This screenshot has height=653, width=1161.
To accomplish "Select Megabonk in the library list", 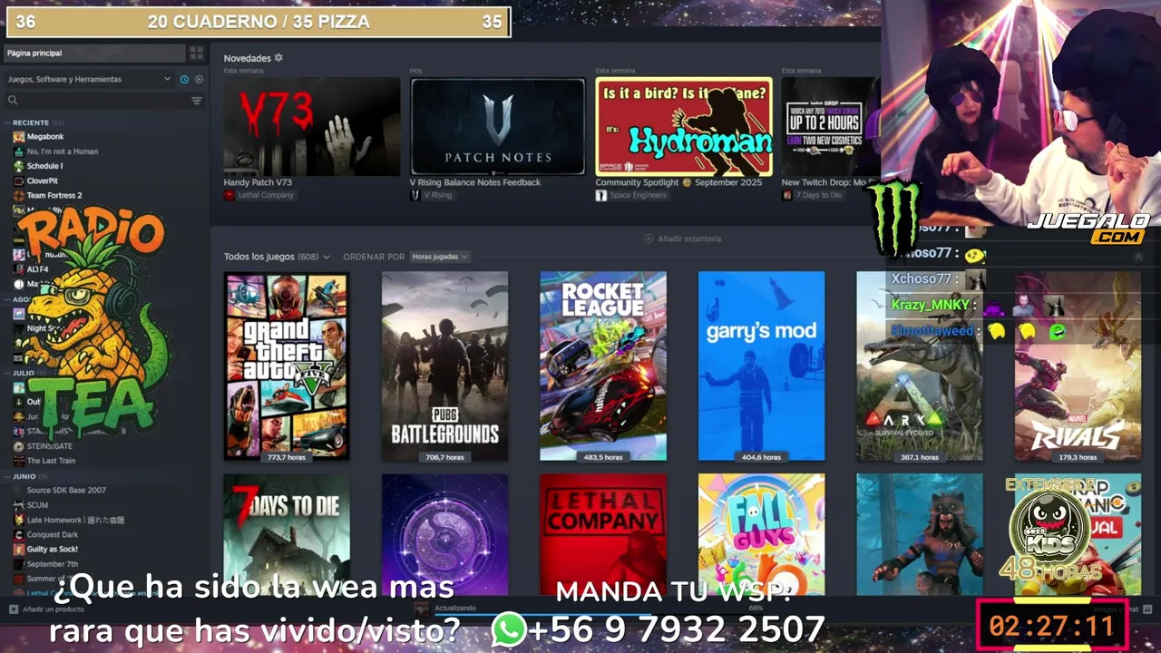I will click(45, 137).
